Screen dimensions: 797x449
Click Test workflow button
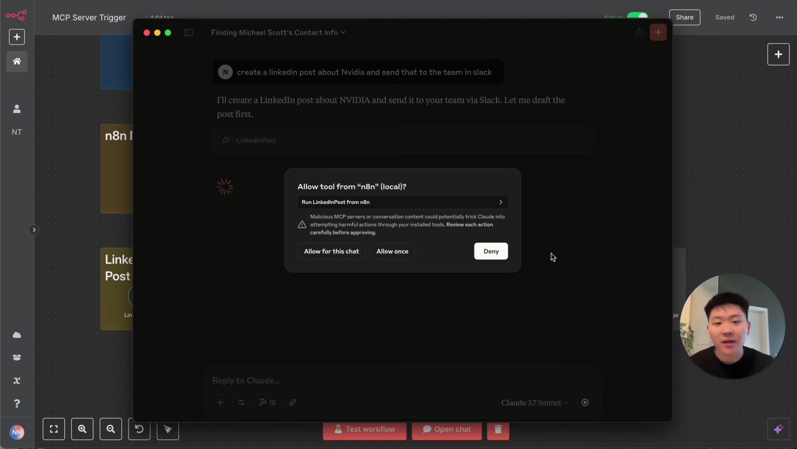[x=365, y=429]
